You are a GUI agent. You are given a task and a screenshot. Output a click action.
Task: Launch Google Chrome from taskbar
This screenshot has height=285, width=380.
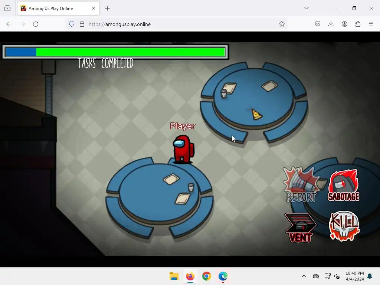[206, 276]
